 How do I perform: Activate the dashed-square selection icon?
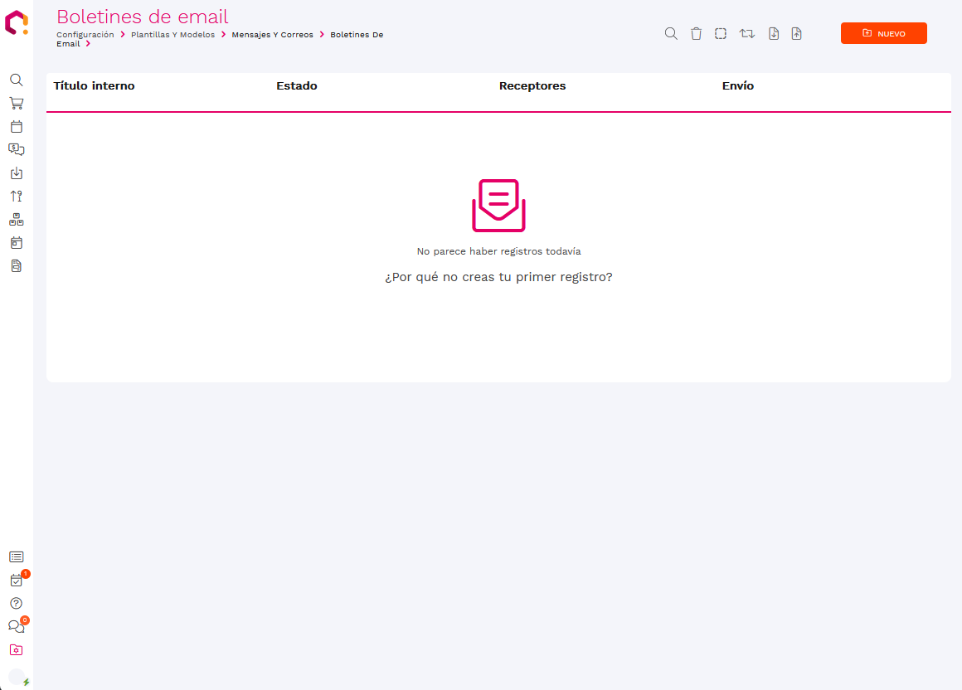(x=721, y=34)
